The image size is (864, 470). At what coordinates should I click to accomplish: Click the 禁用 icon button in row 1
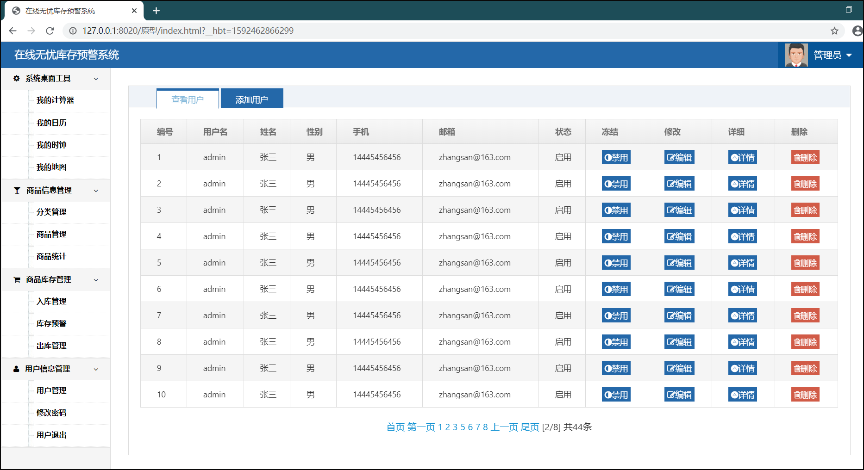[x=616, y=157]
